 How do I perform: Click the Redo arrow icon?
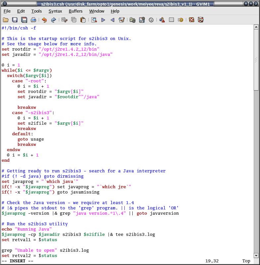click(53, 20)
